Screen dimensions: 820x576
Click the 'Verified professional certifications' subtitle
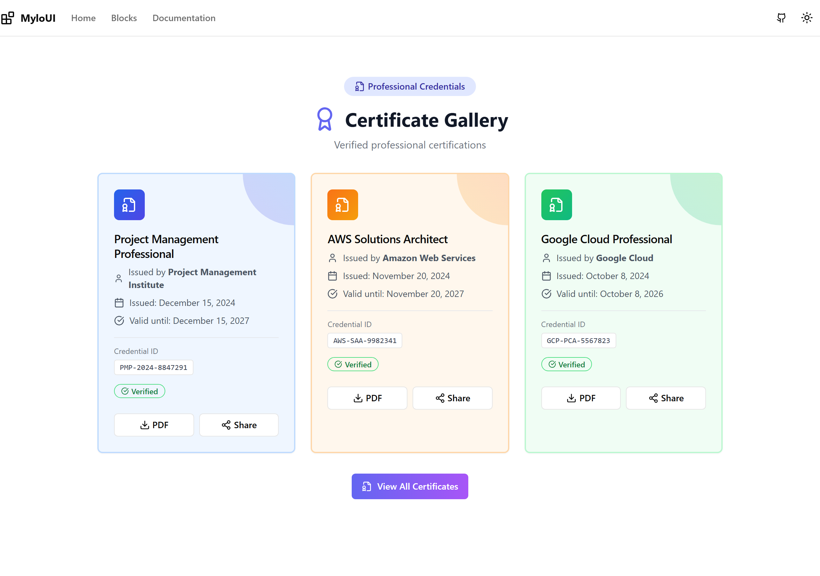point(410,145)
